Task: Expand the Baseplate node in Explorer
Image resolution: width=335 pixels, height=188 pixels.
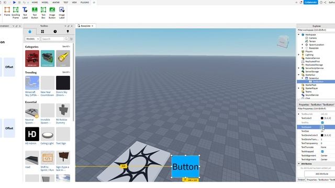Action: (x=303, y=48)
